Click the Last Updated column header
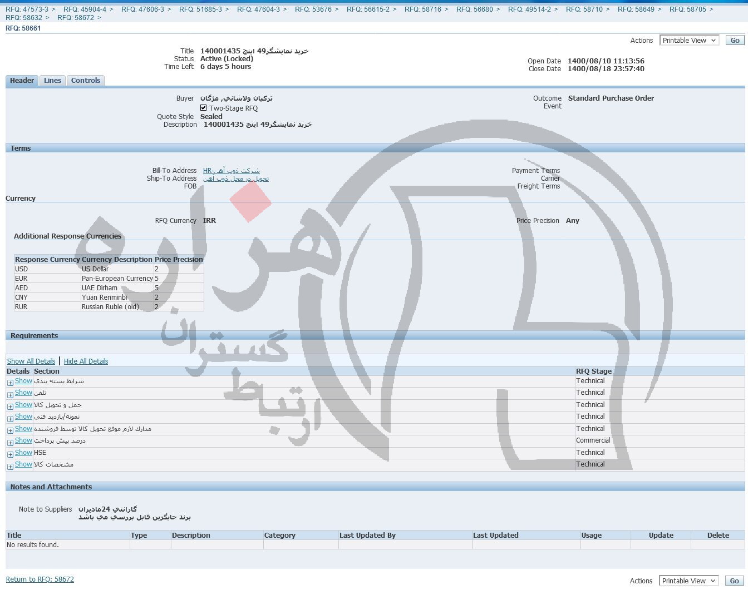This screenshot has height=590, width=748. pyautogui.click(x=495, y=536)
